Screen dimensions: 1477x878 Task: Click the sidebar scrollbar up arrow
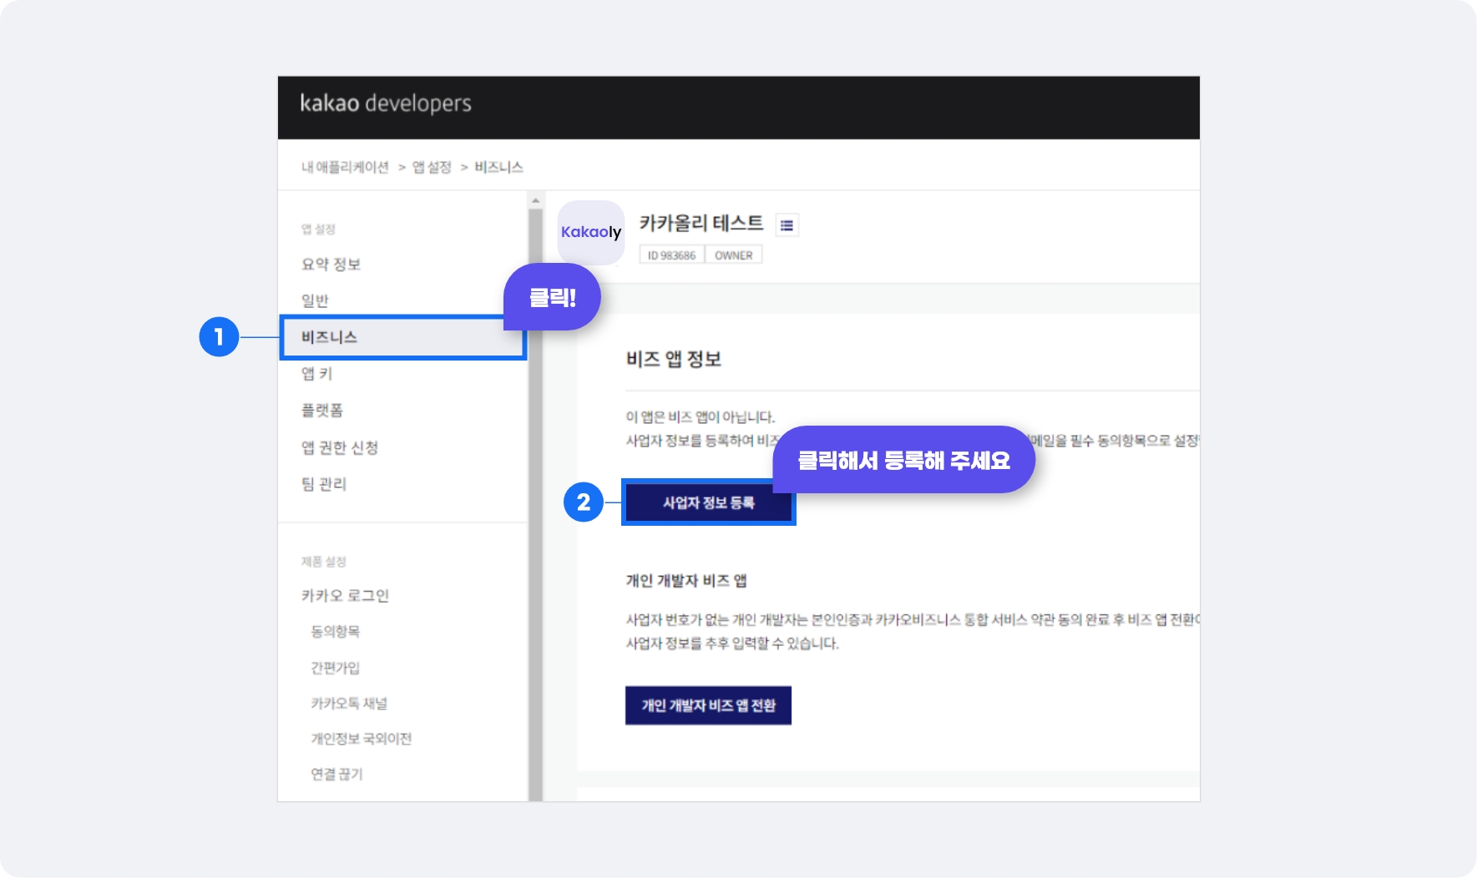coord(536,200)
